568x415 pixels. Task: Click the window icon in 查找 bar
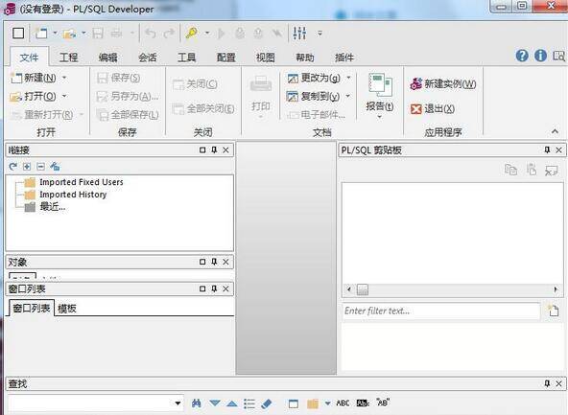point(294,403)
